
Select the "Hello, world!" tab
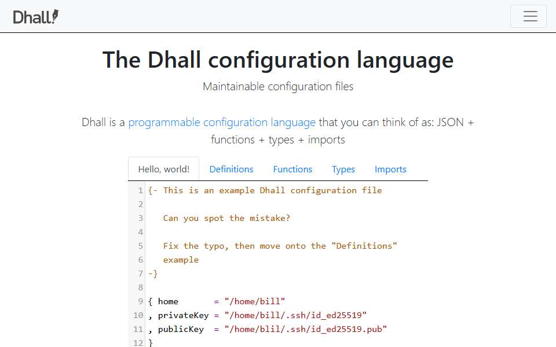[x=163, y=169]
